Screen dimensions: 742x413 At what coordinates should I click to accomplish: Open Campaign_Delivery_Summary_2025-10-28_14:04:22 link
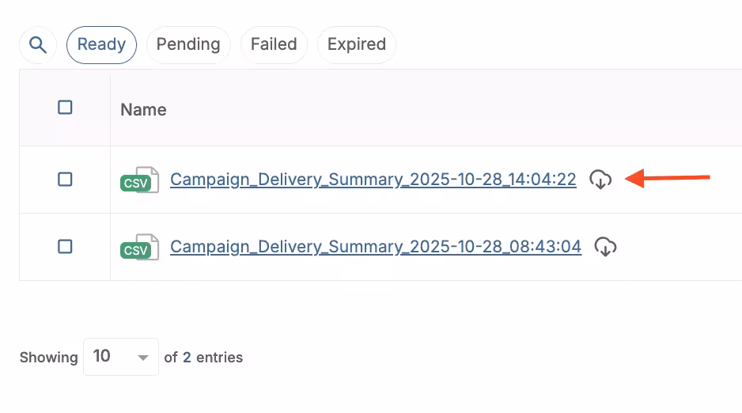pyautogui.click(x=373, y=180)
